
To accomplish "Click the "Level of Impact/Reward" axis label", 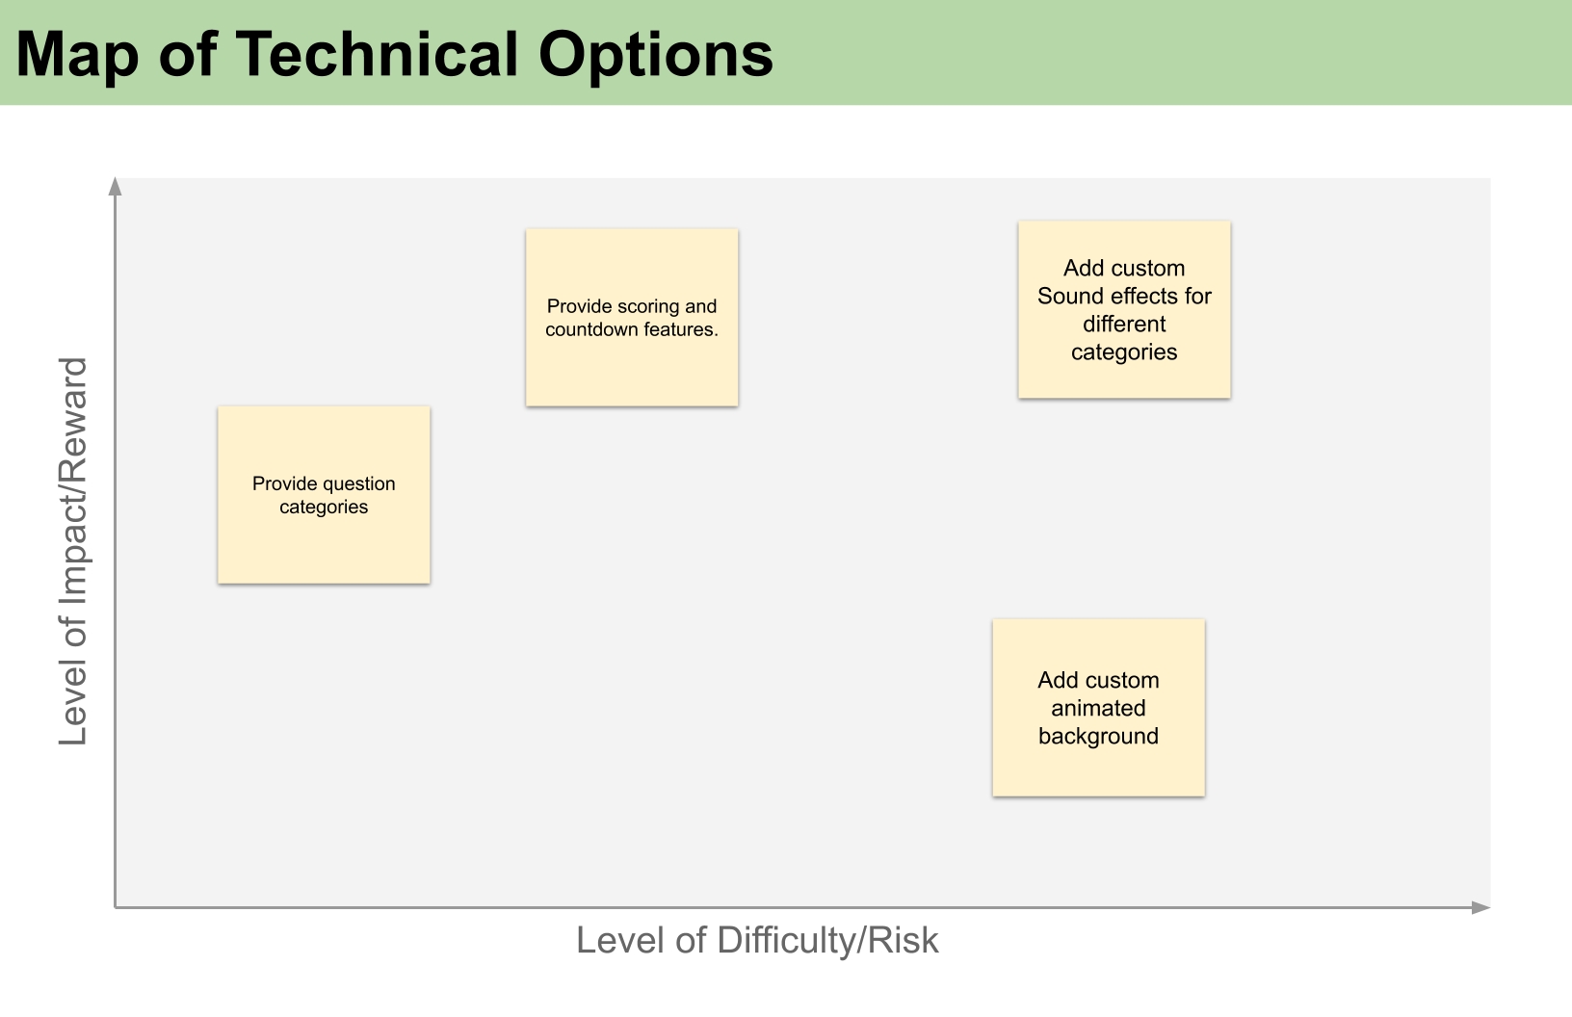I will coord(73,551).
